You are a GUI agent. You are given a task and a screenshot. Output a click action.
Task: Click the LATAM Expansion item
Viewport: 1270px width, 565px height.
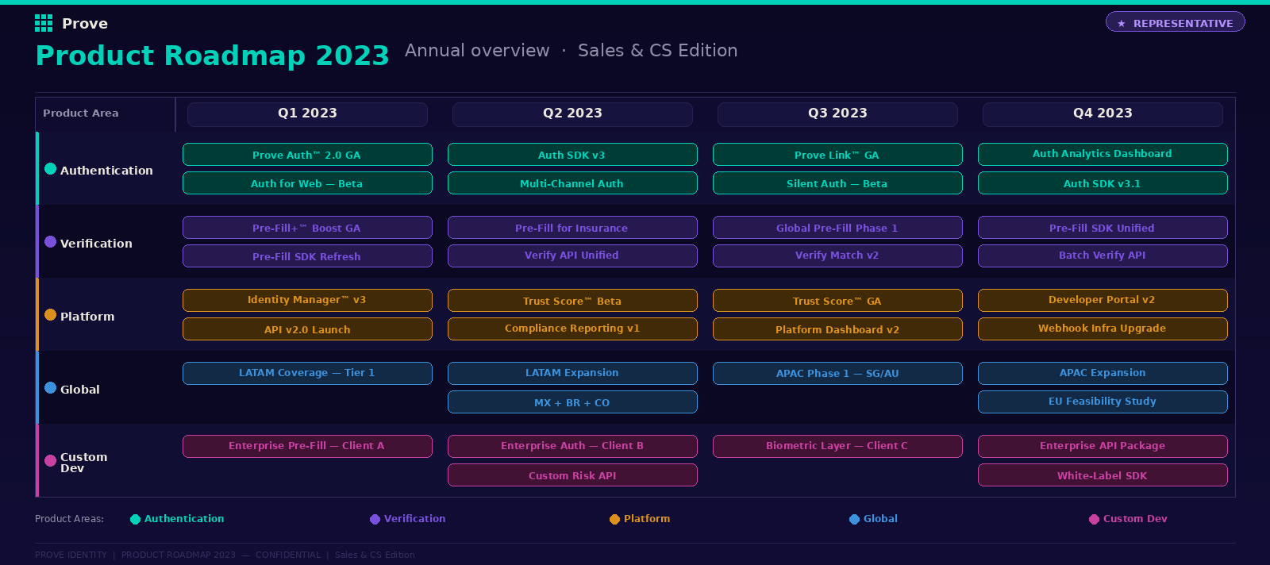tap(572, 374)
